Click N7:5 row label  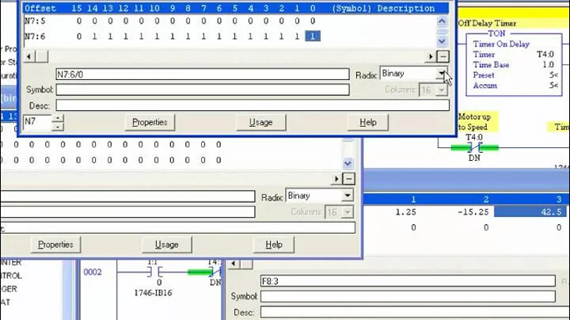pyautogui.click(x=35, y=21)
